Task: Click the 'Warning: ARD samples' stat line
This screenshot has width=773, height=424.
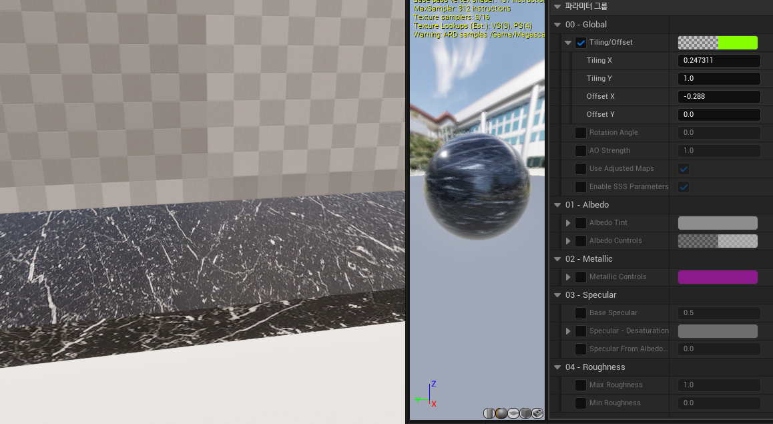Action: (x=479, y=35)
